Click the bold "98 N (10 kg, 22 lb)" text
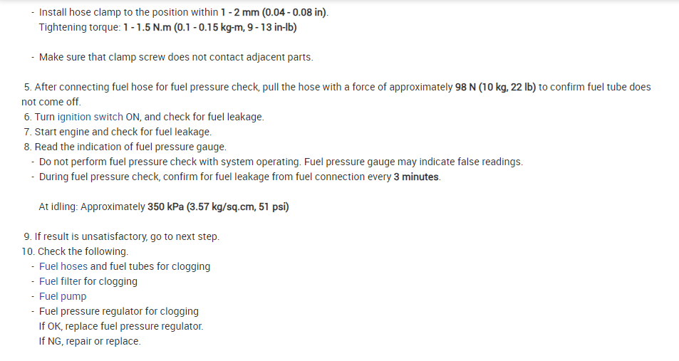 (495, 87)
